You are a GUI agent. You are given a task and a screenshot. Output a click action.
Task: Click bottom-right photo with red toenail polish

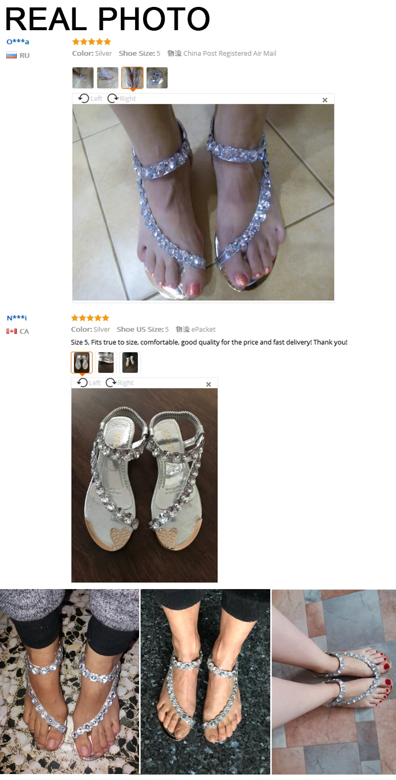[334, 682]
